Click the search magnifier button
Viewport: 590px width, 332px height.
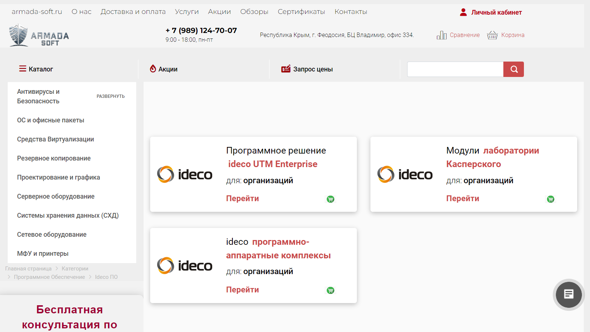tap(513, 69)
